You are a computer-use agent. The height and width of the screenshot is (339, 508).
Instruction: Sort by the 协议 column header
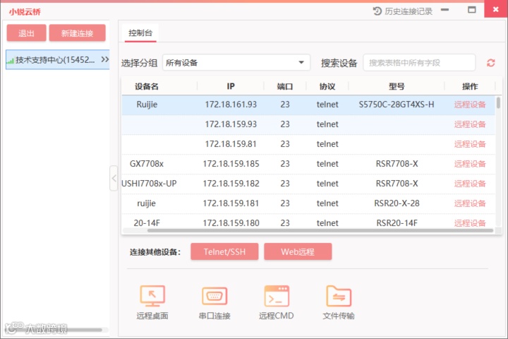click(x=327, y=86)
